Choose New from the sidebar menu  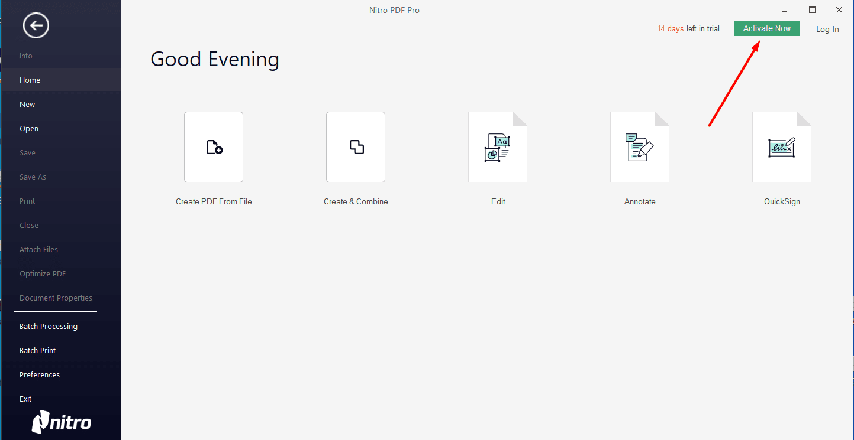(x=27, y=105)
